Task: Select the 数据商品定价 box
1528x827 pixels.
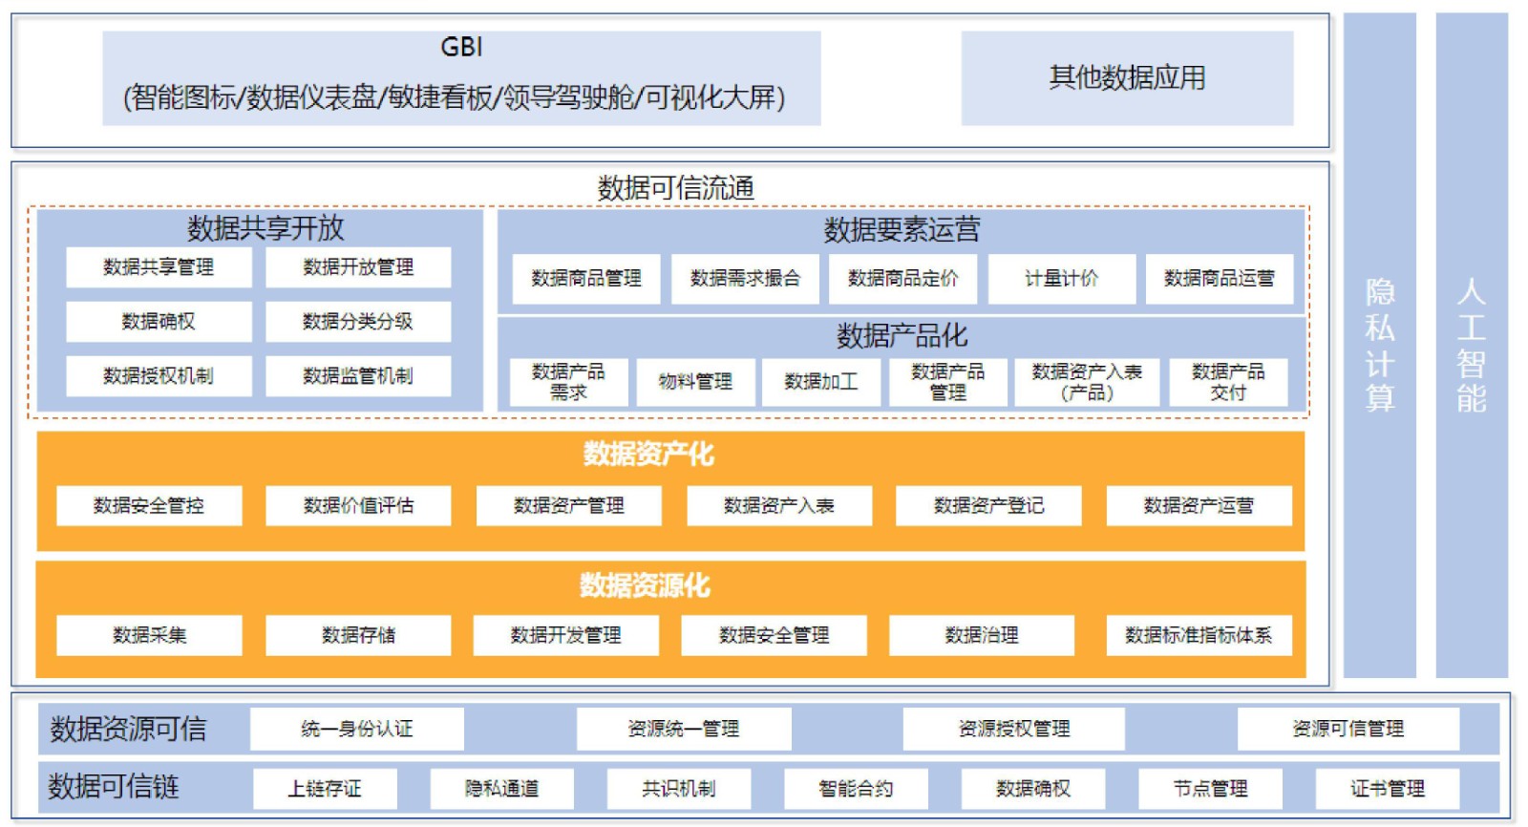Action: coord(902,279)
